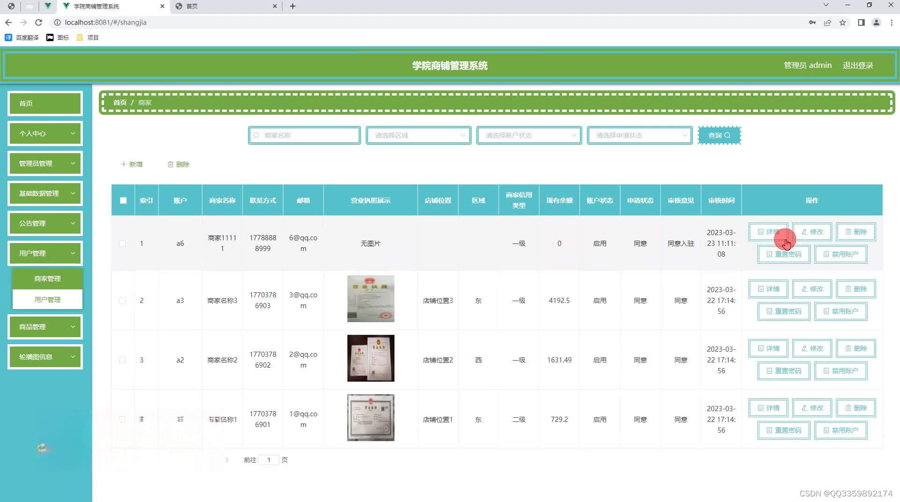Click the address bar URL

pyautogui.click(x=105, y=22)
